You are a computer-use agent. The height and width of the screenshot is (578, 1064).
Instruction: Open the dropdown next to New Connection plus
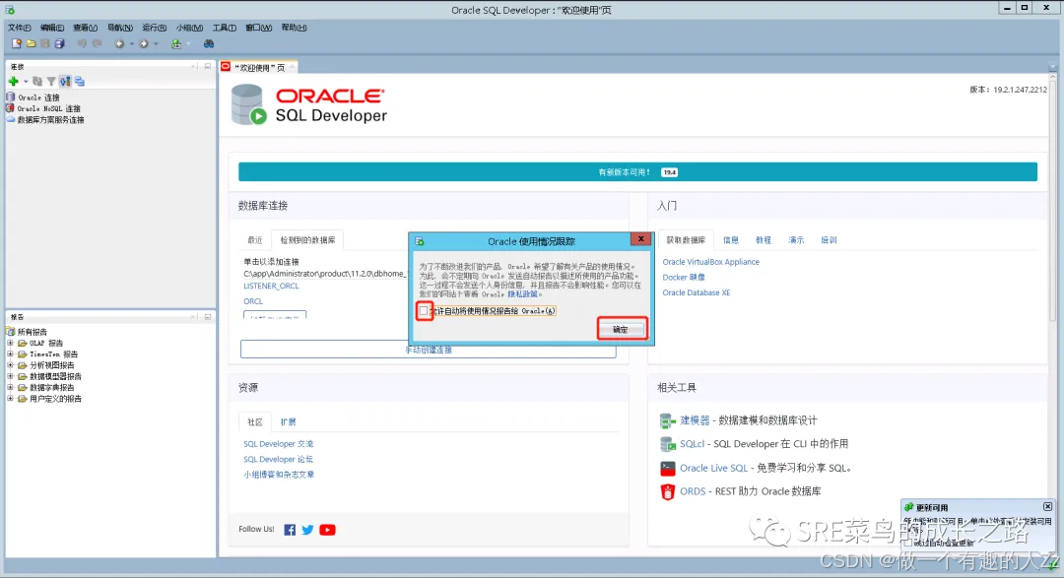click(x=26, y=82)
